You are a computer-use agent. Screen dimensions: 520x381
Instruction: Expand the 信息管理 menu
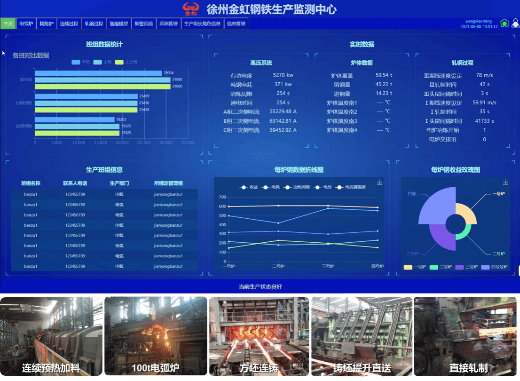pos(236,24)
